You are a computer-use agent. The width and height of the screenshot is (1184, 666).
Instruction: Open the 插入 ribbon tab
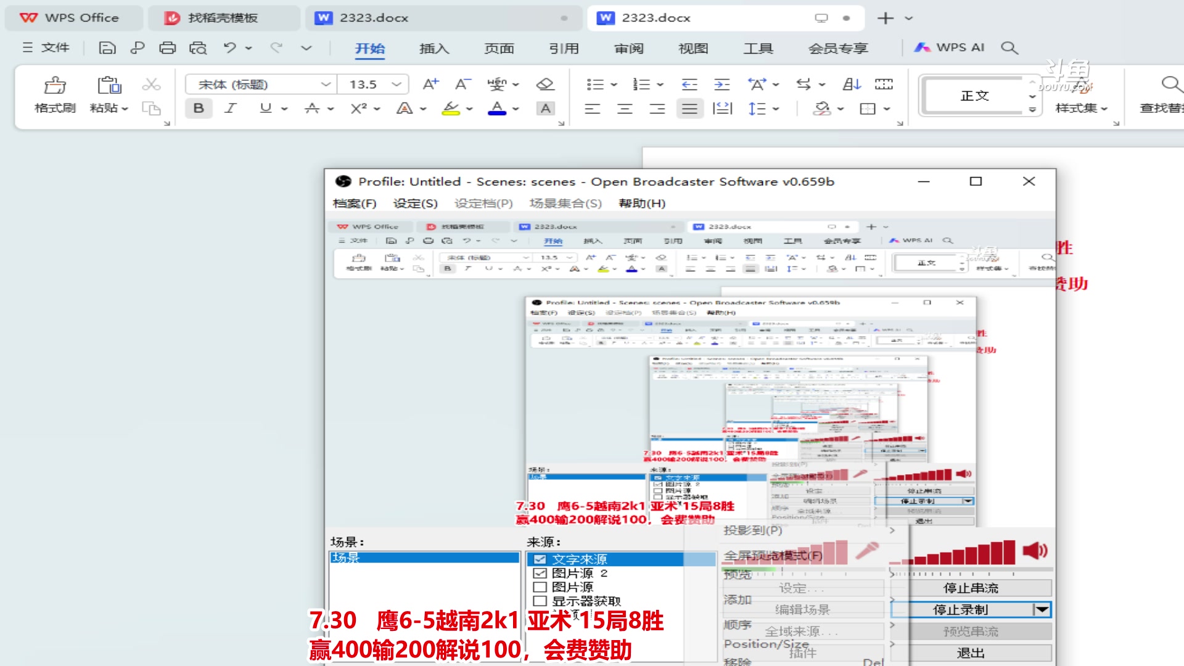(434, 48)
